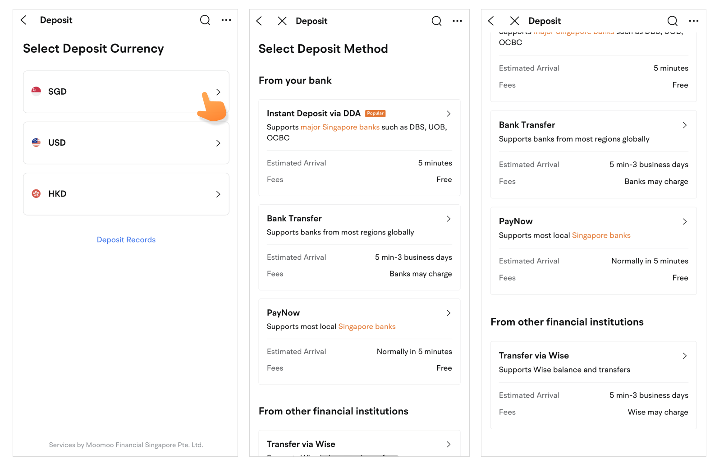Image resolution: width=719 pixels, height=473 pixels.
Task: Tap the US flag icon beside USD
Action: (x=37, y=142)
